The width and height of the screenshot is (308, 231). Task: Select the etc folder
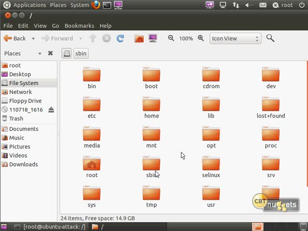point(91,107)
